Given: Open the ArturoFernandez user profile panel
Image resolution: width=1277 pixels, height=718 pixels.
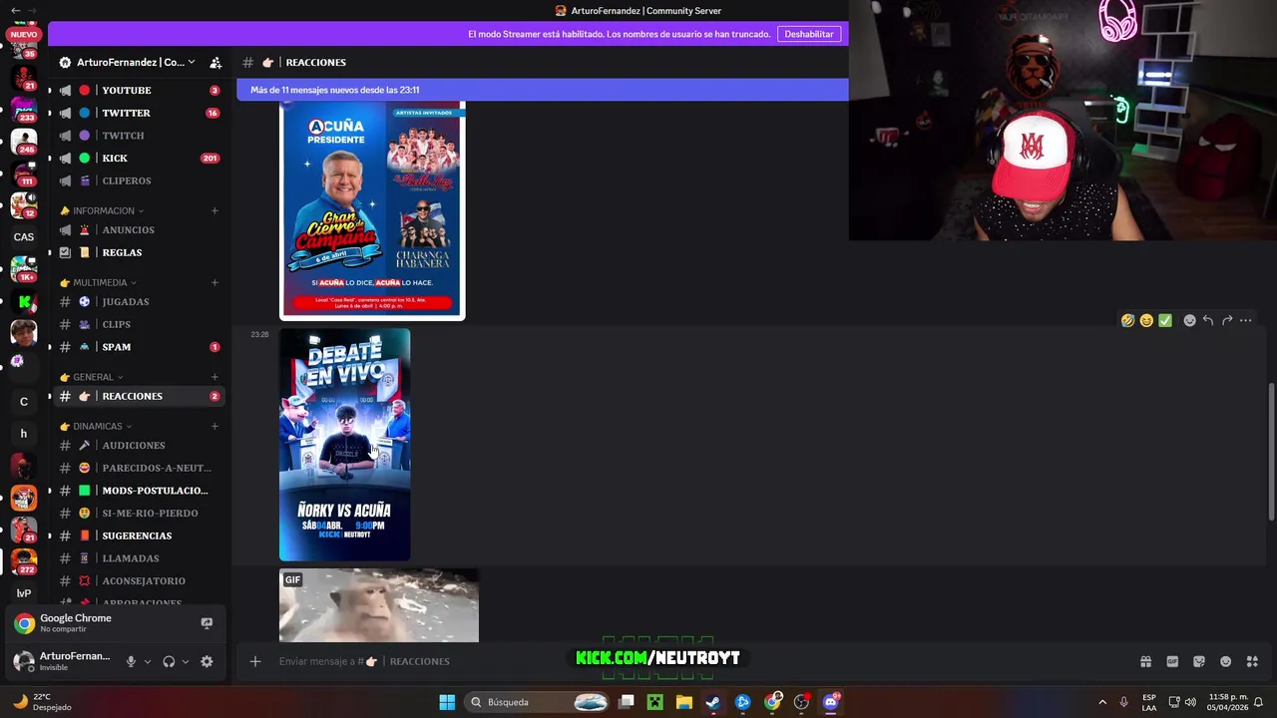Looking at the screenshot, I should click(x=63, y=661).
